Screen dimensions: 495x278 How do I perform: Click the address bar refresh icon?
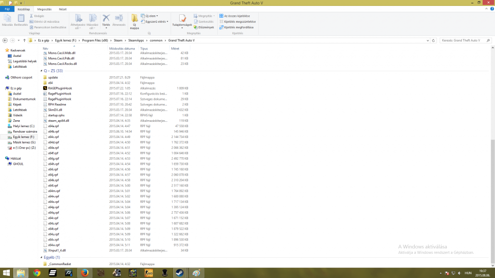coord(434,41)
